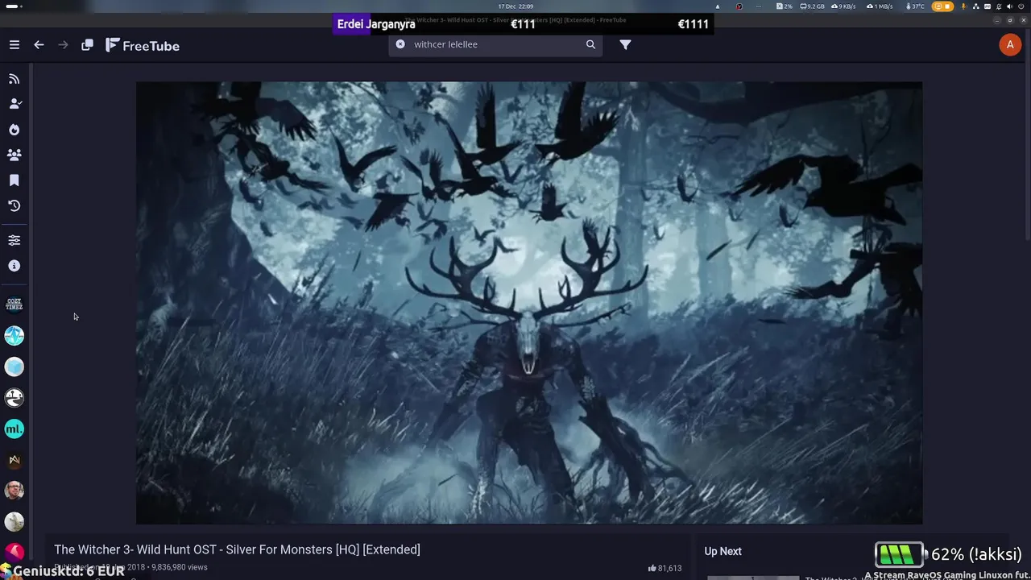Click the microphone tray icon
The width and height of the screenshot is (1031, 580).
[x=963, y=6]
